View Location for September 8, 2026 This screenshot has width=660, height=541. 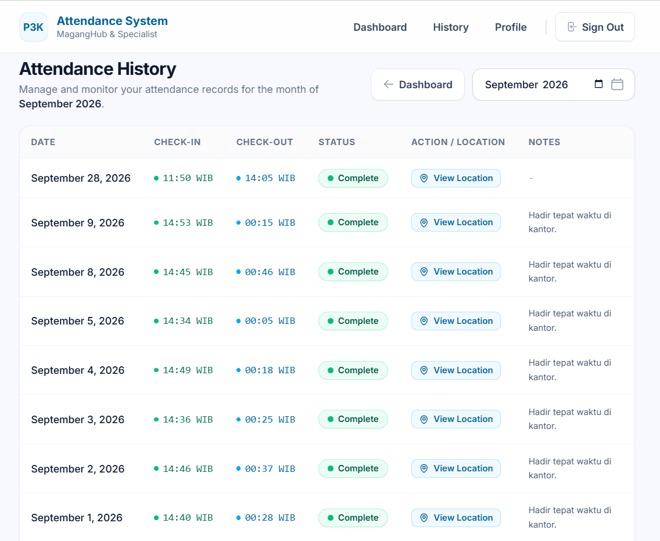456,272
